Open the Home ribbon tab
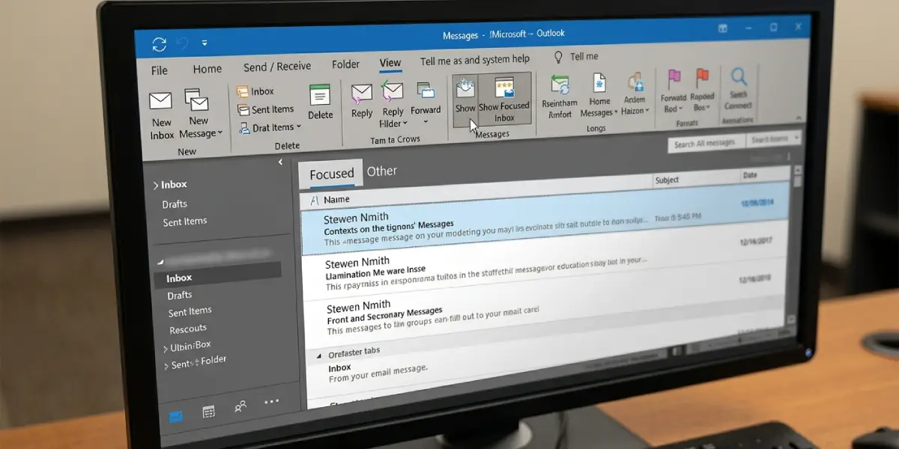 point(208,69)
